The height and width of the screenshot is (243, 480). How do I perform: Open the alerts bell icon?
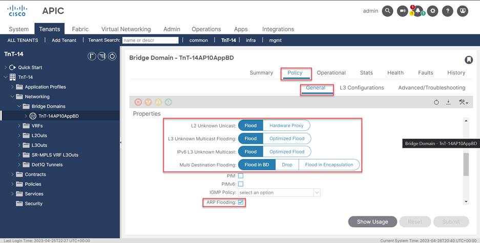pyautogui.click(x=418, y=11)
